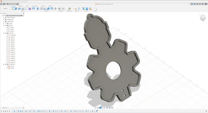Select the Joint tool in Assemble
The width and height of the screenshot is (208, 113).
63,9
